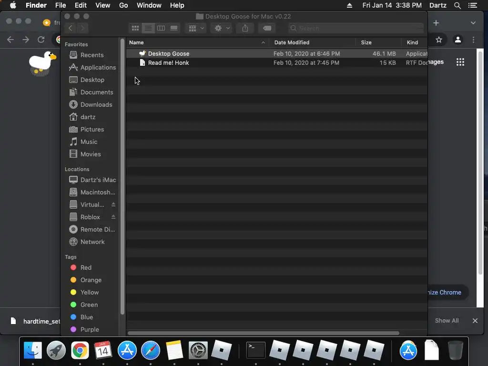Open Notes from the Dock
Image resolution: width=488 pixels, height=366 pixels.
click(x=174, y=350)
